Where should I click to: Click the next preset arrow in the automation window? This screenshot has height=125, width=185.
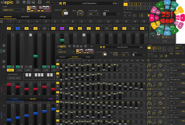(x=142, y=47)
